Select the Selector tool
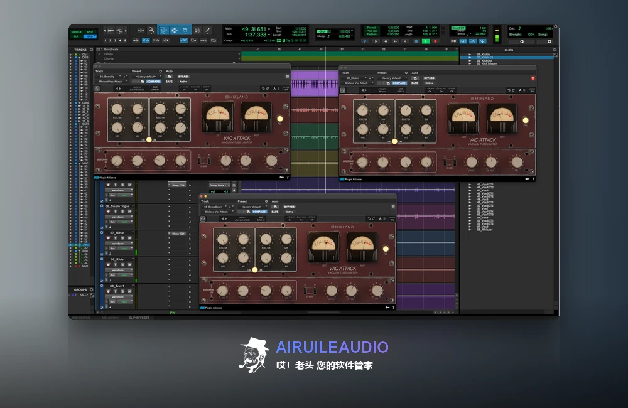The width and height of the screenshot is (628, 408). (x=174, y=30)
